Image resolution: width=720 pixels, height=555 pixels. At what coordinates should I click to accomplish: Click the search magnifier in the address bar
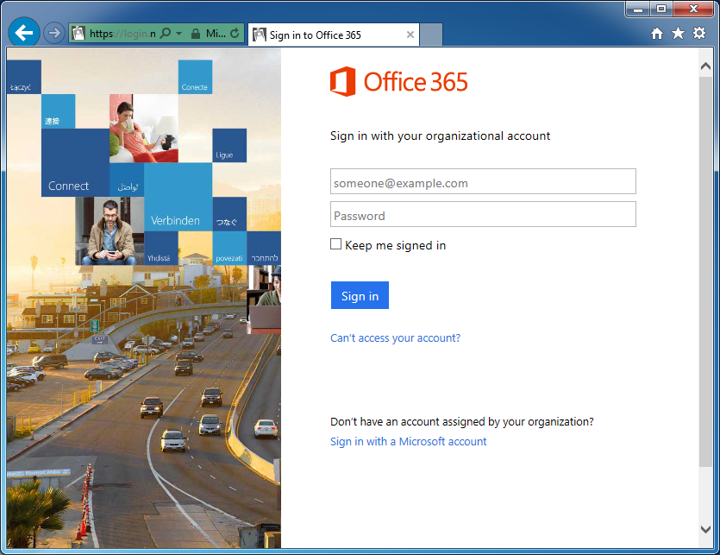click(x=166, y=33)
